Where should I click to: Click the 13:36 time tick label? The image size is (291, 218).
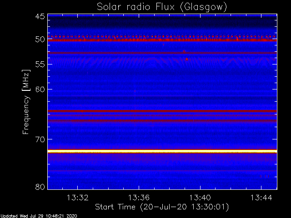139,198
